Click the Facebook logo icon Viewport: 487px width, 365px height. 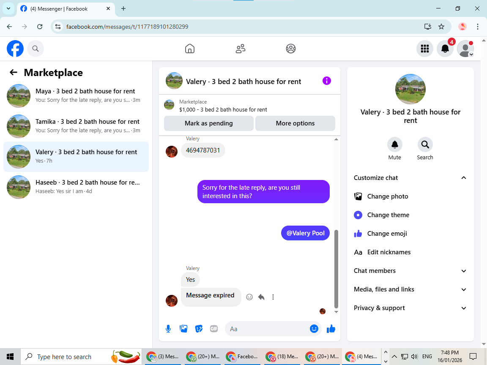[15, 49]
